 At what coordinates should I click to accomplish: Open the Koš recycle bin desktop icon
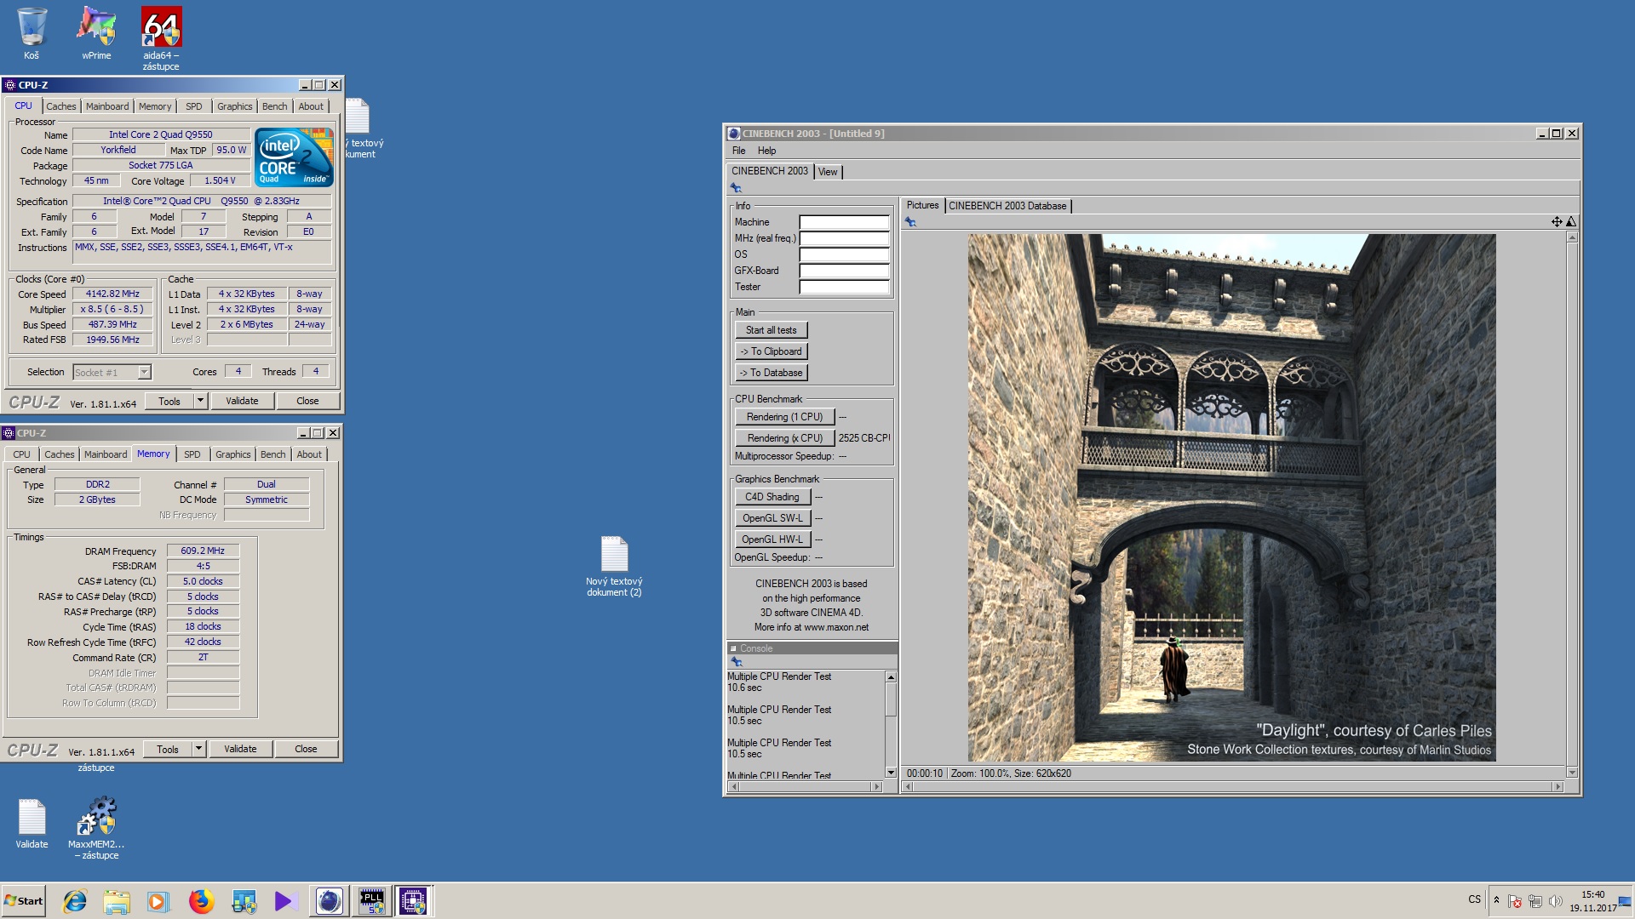tap(32, 34)
